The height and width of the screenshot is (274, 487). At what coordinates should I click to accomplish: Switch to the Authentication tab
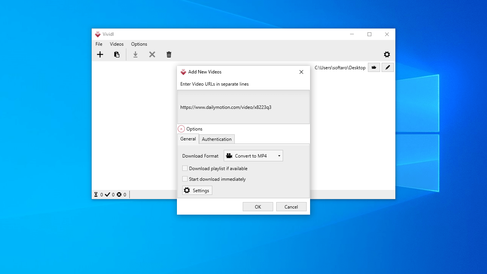pyautogui.click(x=217, y=139)
